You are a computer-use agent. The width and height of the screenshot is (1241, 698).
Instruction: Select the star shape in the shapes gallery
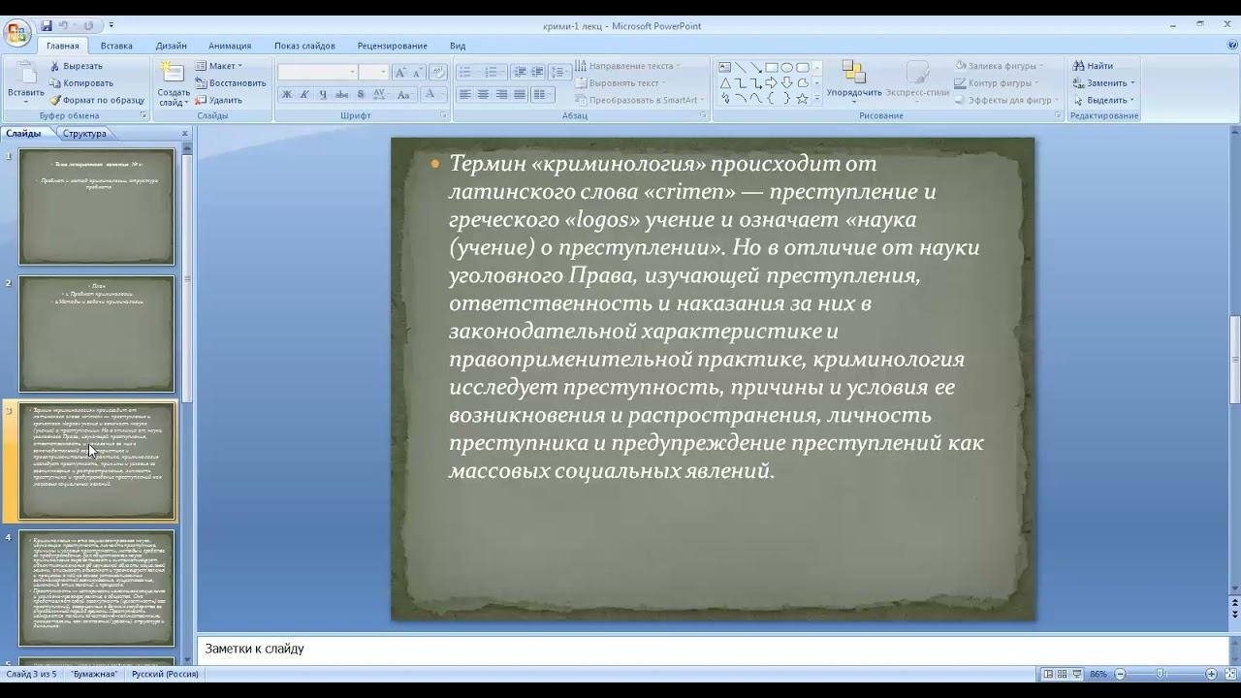802,99
